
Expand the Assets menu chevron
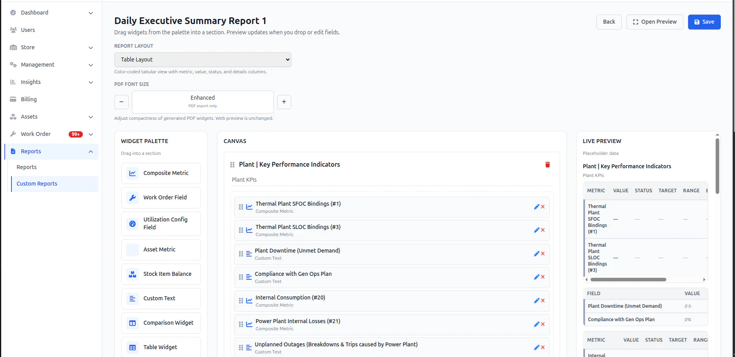91,117
